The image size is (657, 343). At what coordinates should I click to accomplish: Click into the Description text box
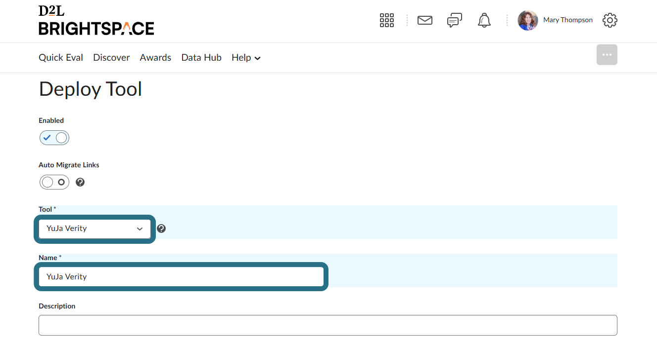click(328, 325)
